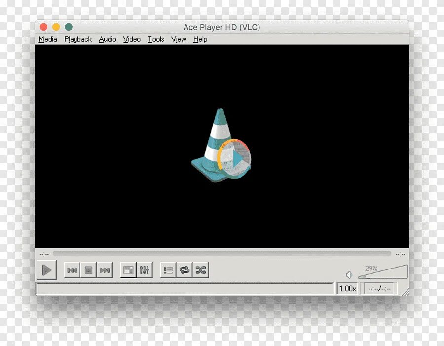Minimize the window with yellow button
Screen dimensions: 444x346
tap(56, 27)
